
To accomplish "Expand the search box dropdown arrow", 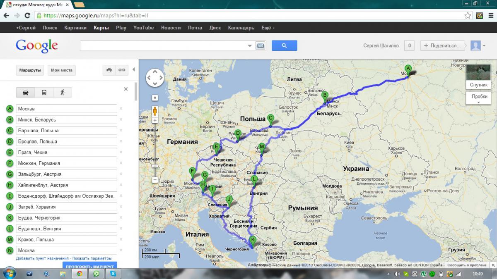I will [x=250, y=46].
